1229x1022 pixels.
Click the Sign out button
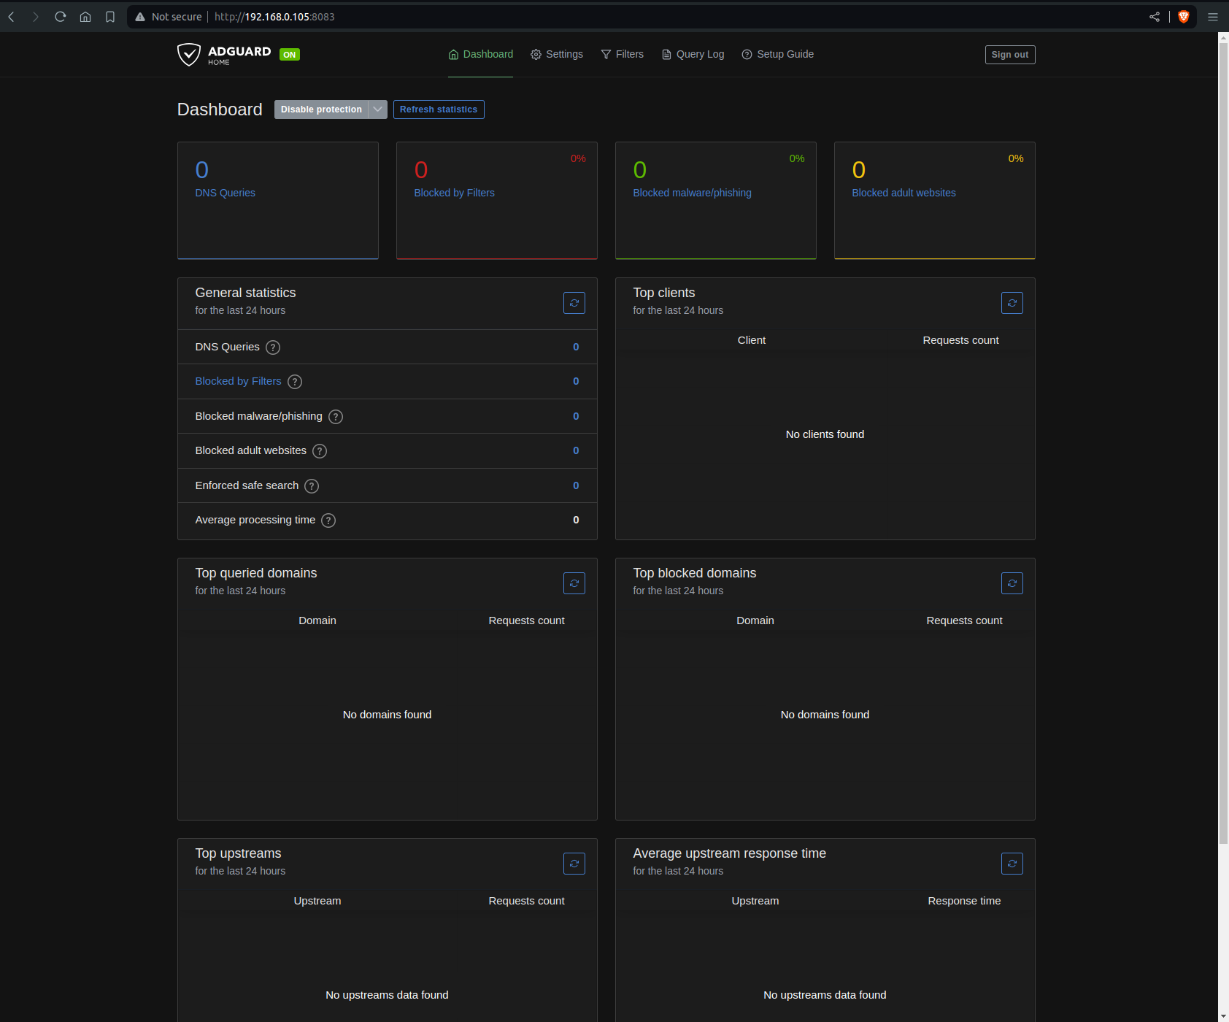(1009, 55)
